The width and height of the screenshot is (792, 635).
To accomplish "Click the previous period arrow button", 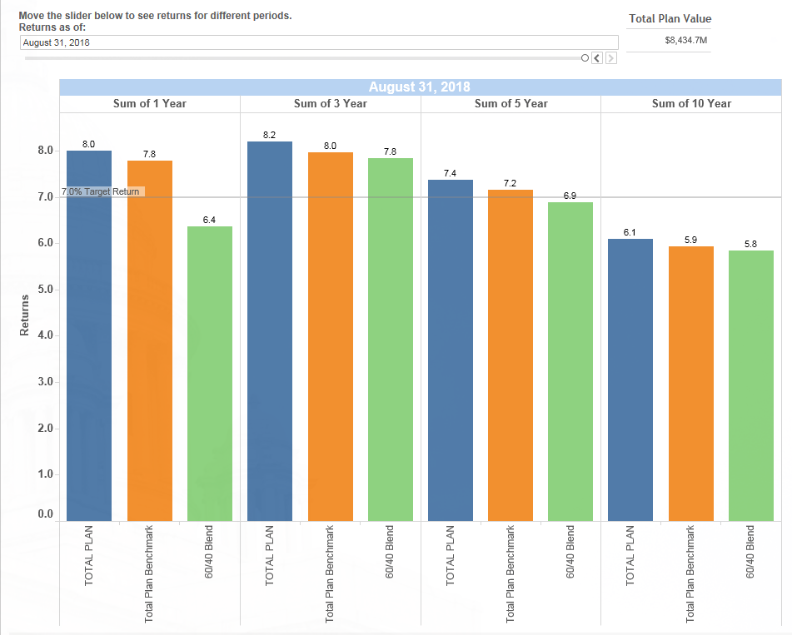I will (x=597, y=58).
